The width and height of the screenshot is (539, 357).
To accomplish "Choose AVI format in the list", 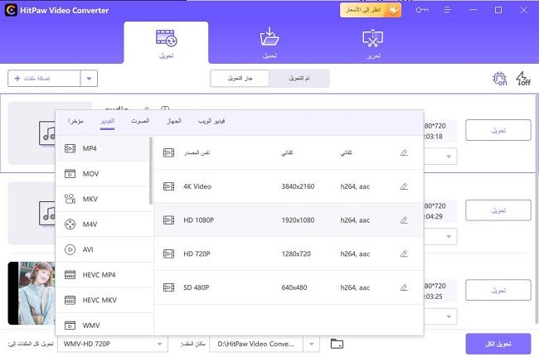I will click(x=103, y=249).
